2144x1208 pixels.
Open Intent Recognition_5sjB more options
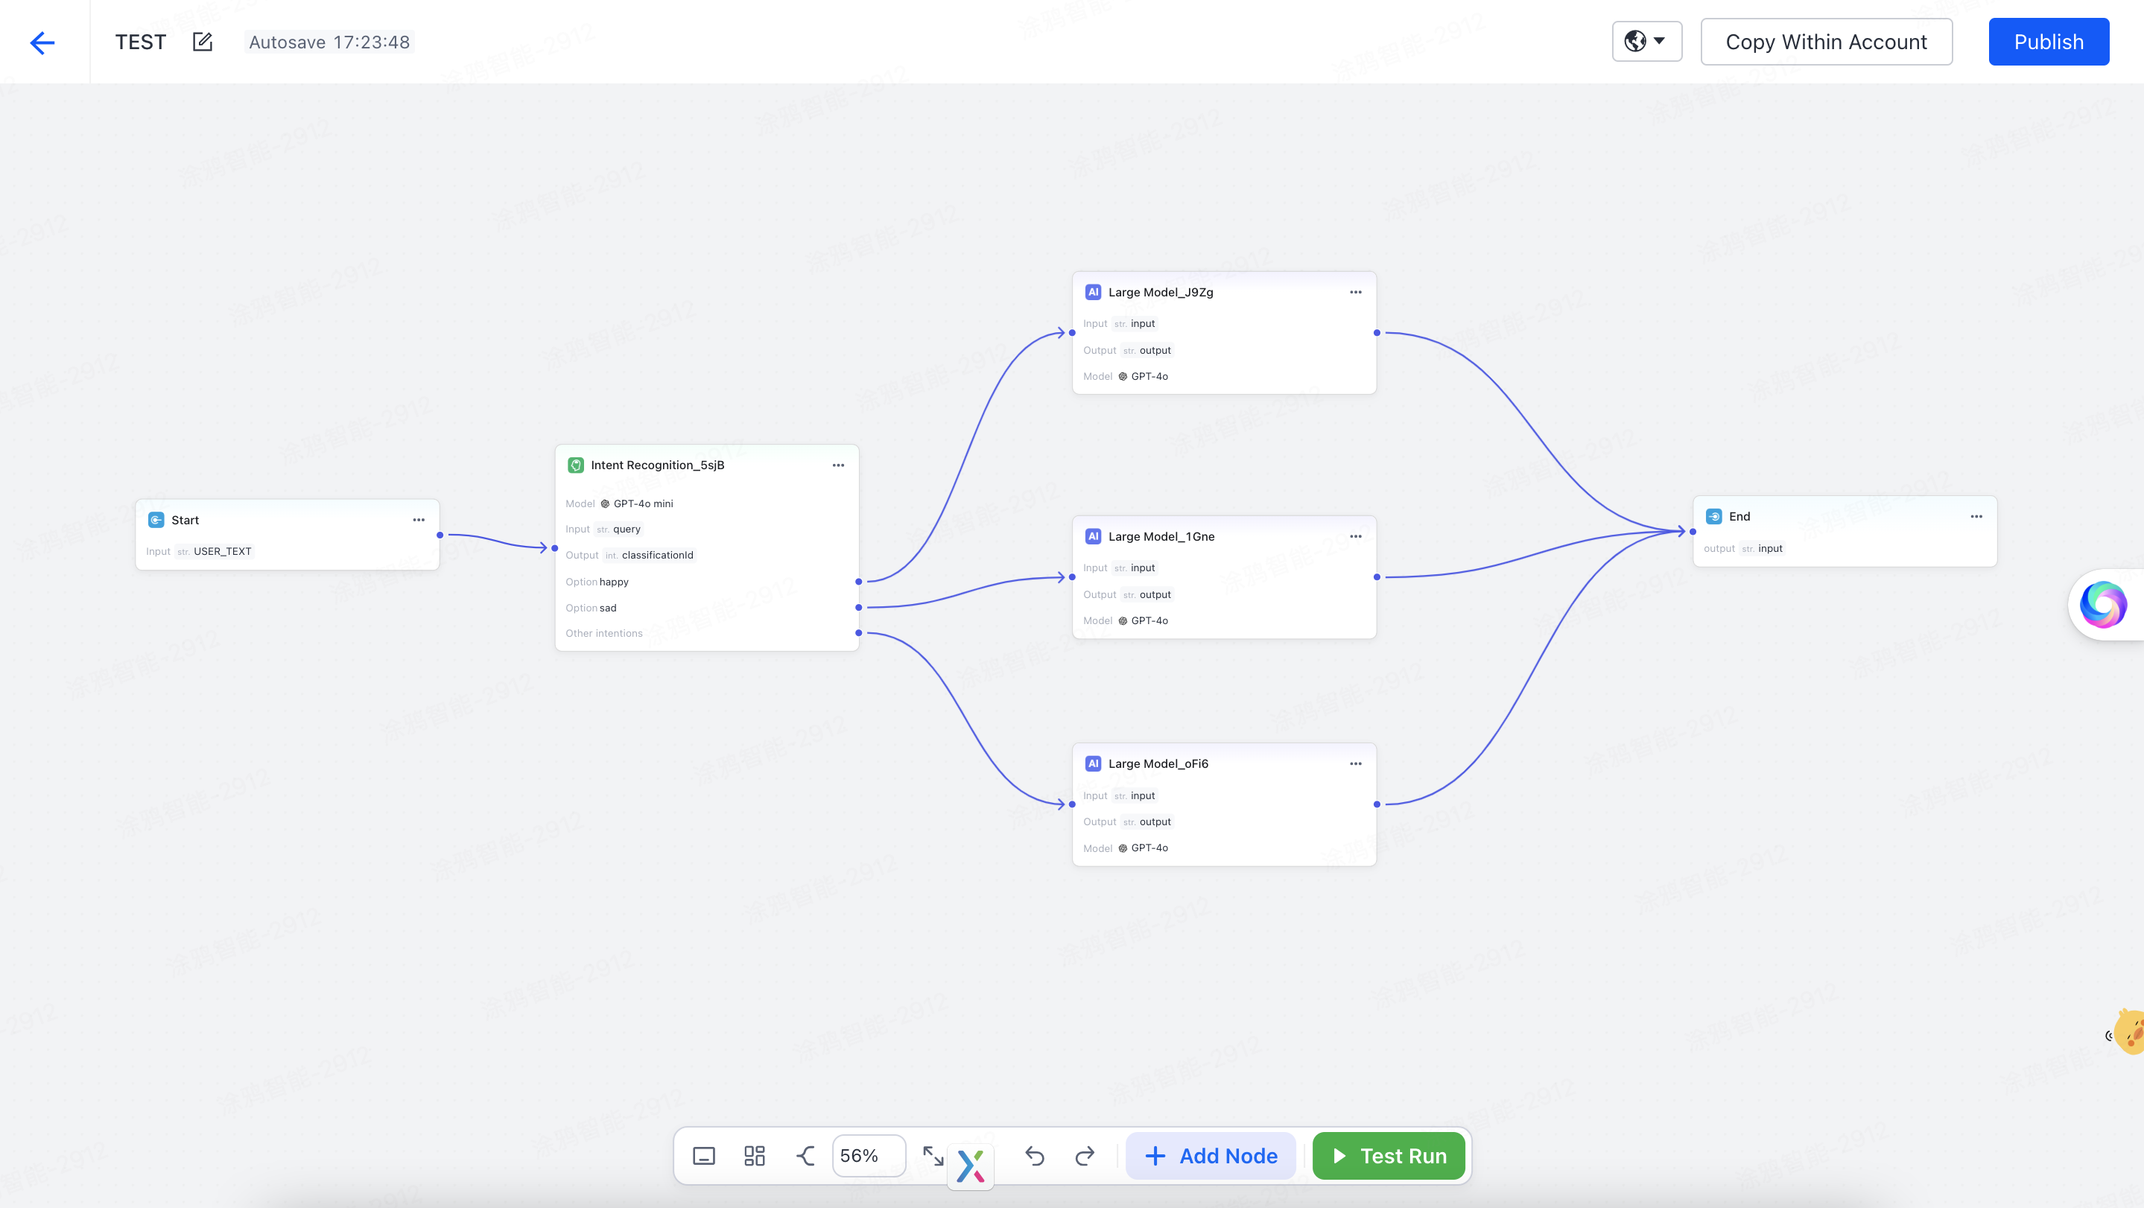[838, 465]
